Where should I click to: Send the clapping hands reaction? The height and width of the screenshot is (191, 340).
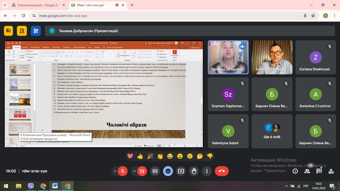[x=160, y=156]
